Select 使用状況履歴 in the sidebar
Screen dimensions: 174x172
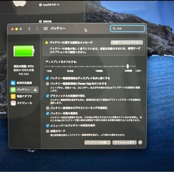(x=24, y=83)
